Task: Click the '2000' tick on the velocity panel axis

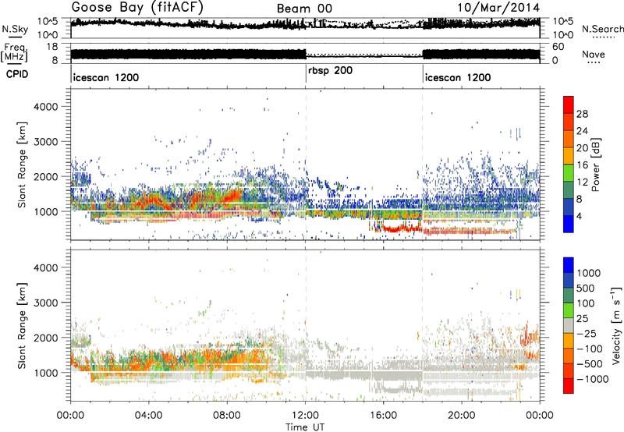Action: [46, 338]
